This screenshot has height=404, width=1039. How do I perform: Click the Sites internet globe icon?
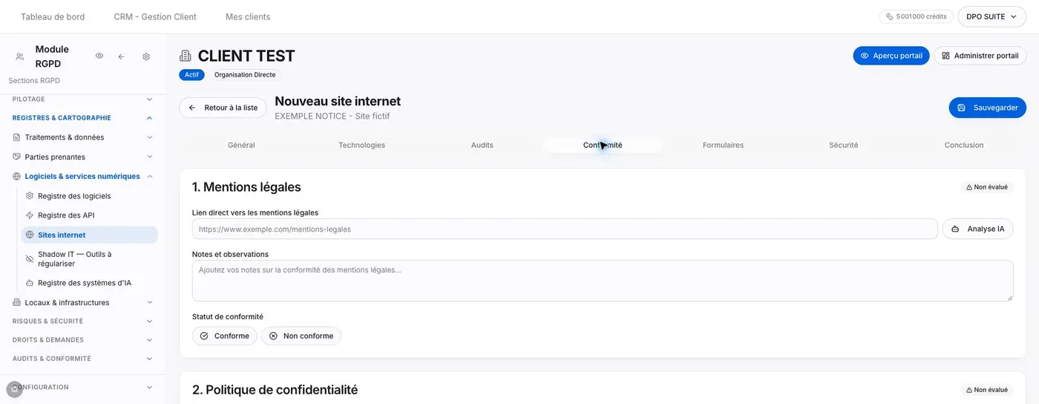[x=30, y=235]
